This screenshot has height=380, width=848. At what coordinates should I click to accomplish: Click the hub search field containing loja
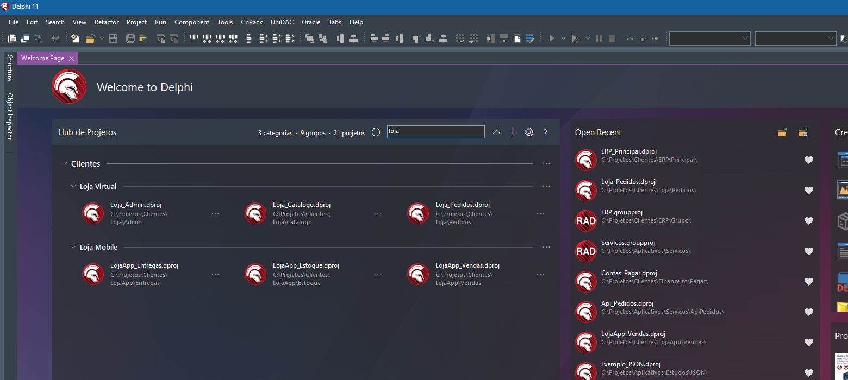point(435,131)
